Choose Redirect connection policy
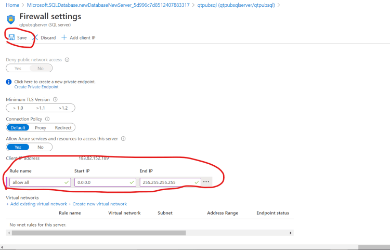 63,128
